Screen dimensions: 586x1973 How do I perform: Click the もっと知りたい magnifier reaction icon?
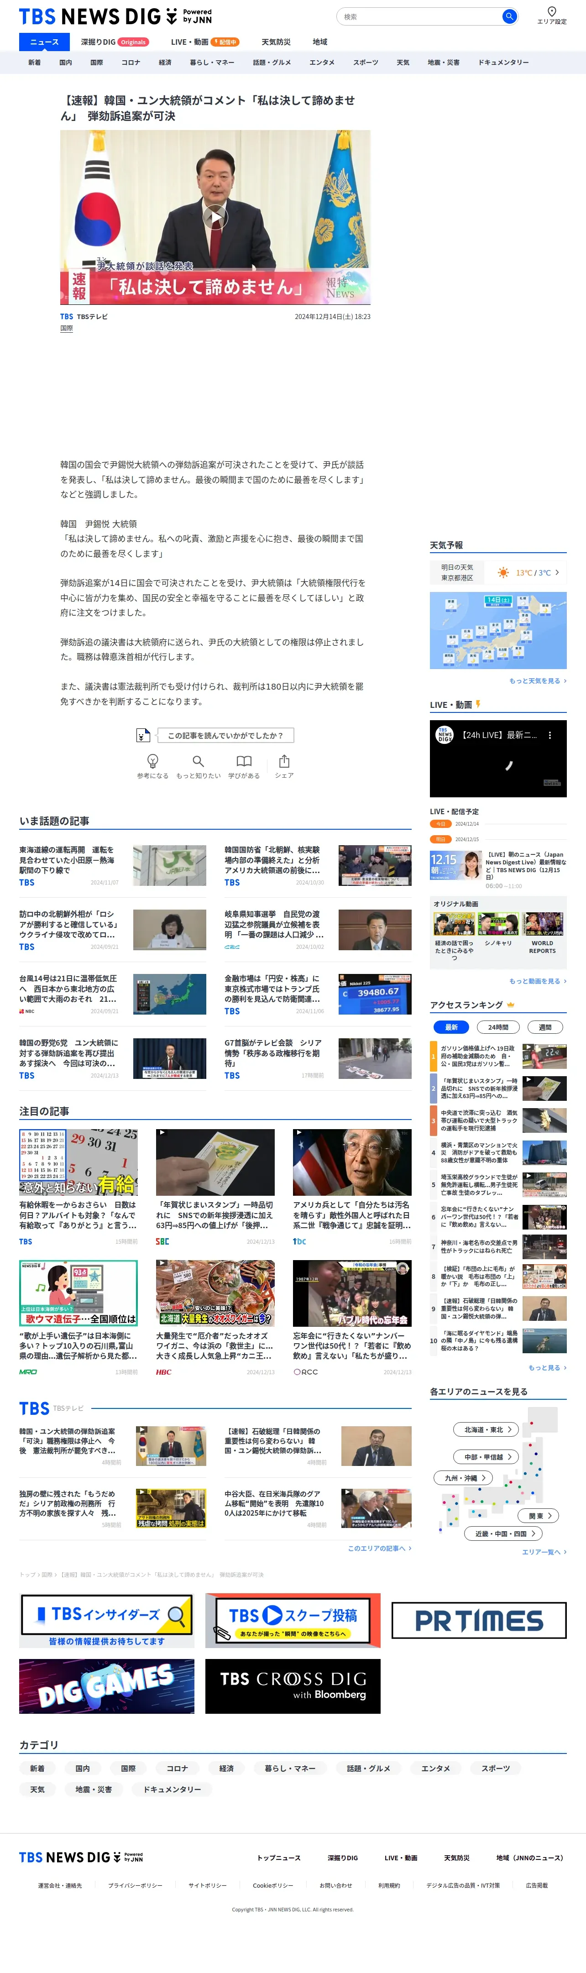tap(198, 760)
